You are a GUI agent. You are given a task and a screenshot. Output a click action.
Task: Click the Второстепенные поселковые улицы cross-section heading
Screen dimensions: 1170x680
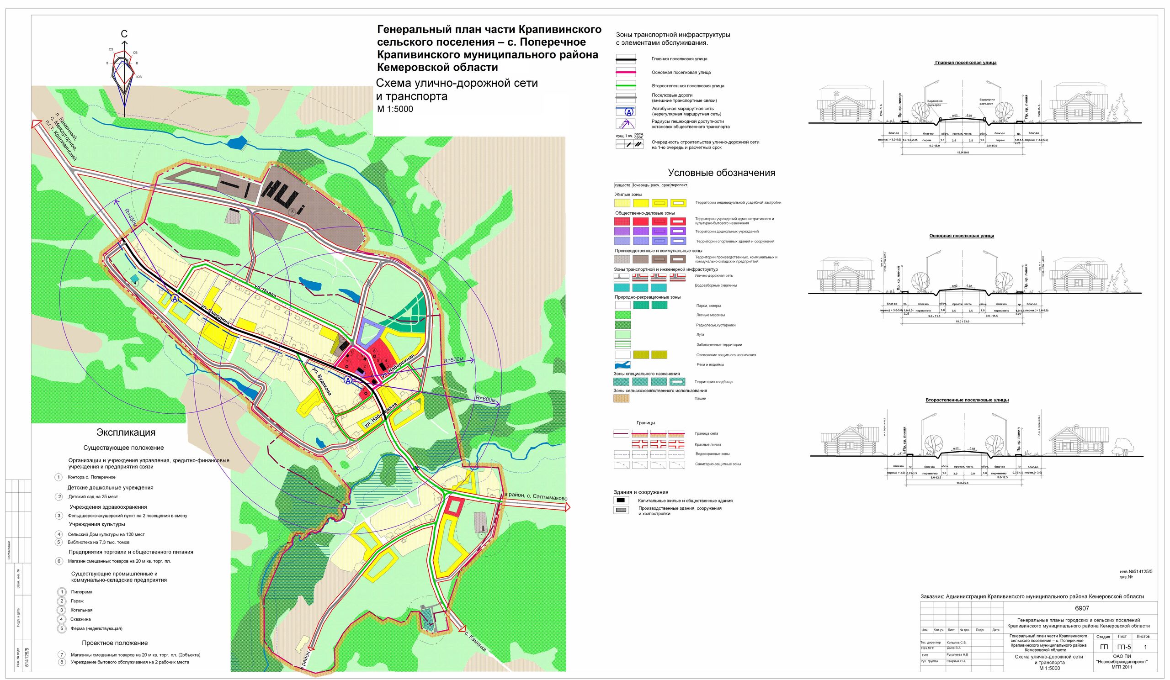click(967, 400)
